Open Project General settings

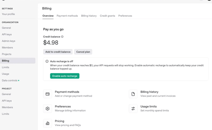click(x=6, y=94)
